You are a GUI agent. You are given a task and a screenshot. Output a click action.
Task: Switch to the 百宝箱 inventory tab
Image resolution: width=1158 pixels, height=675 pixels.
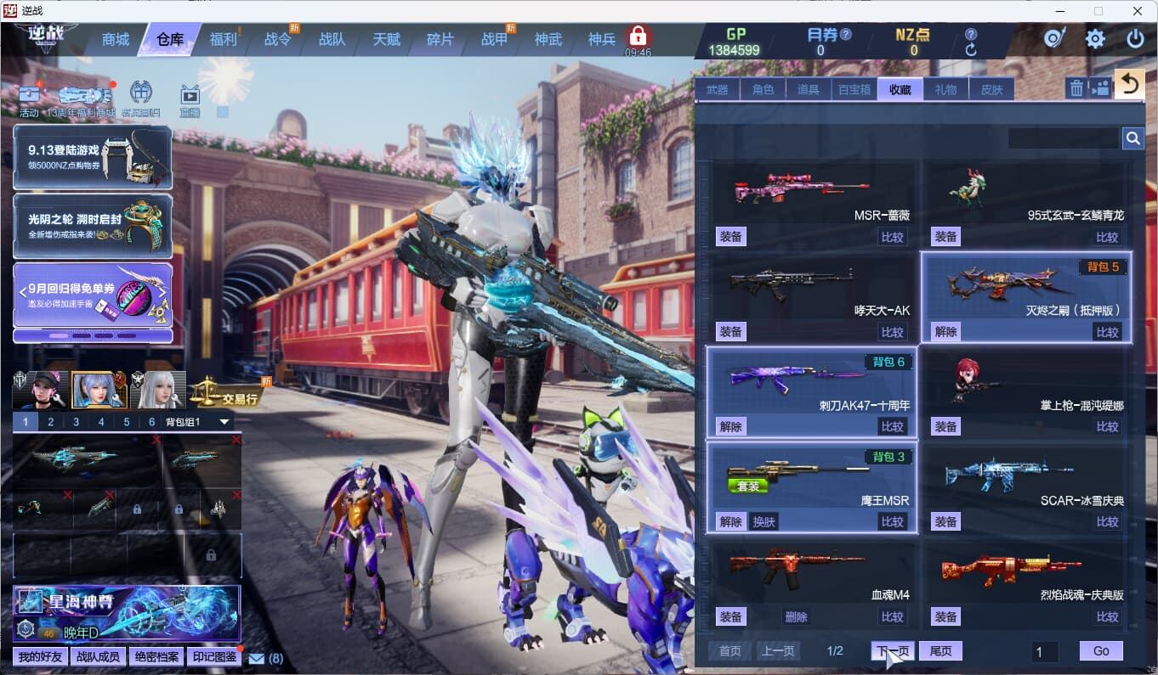point(854,89)
